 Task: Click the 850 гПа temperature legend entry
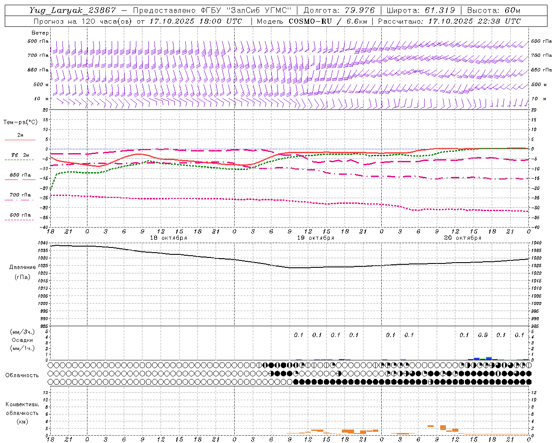tap(20, 175)
